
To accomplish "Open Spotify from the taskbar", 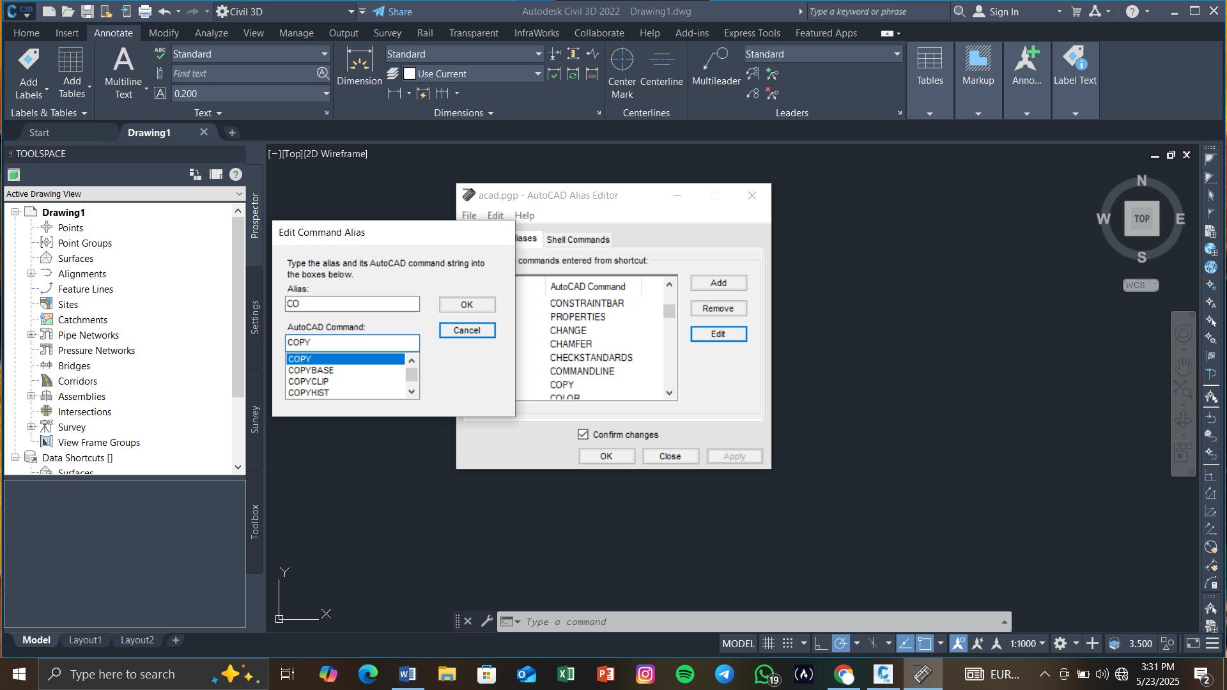I will (684, 674).
